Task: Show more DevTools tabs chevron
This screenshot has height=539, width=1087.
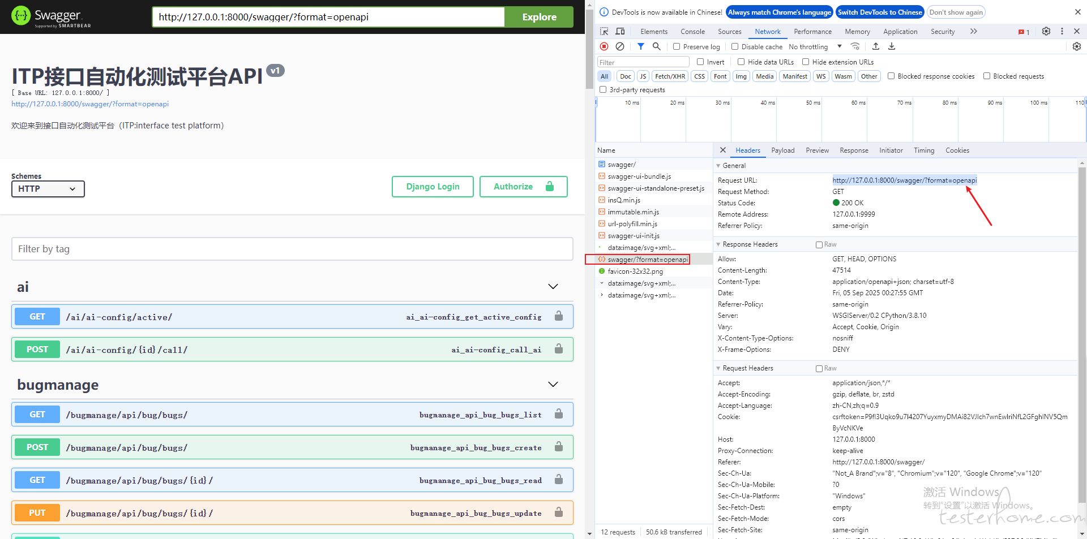Action: [x=974, y=31]
